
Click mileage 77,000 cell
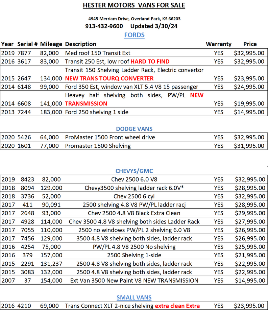(49, 146)
